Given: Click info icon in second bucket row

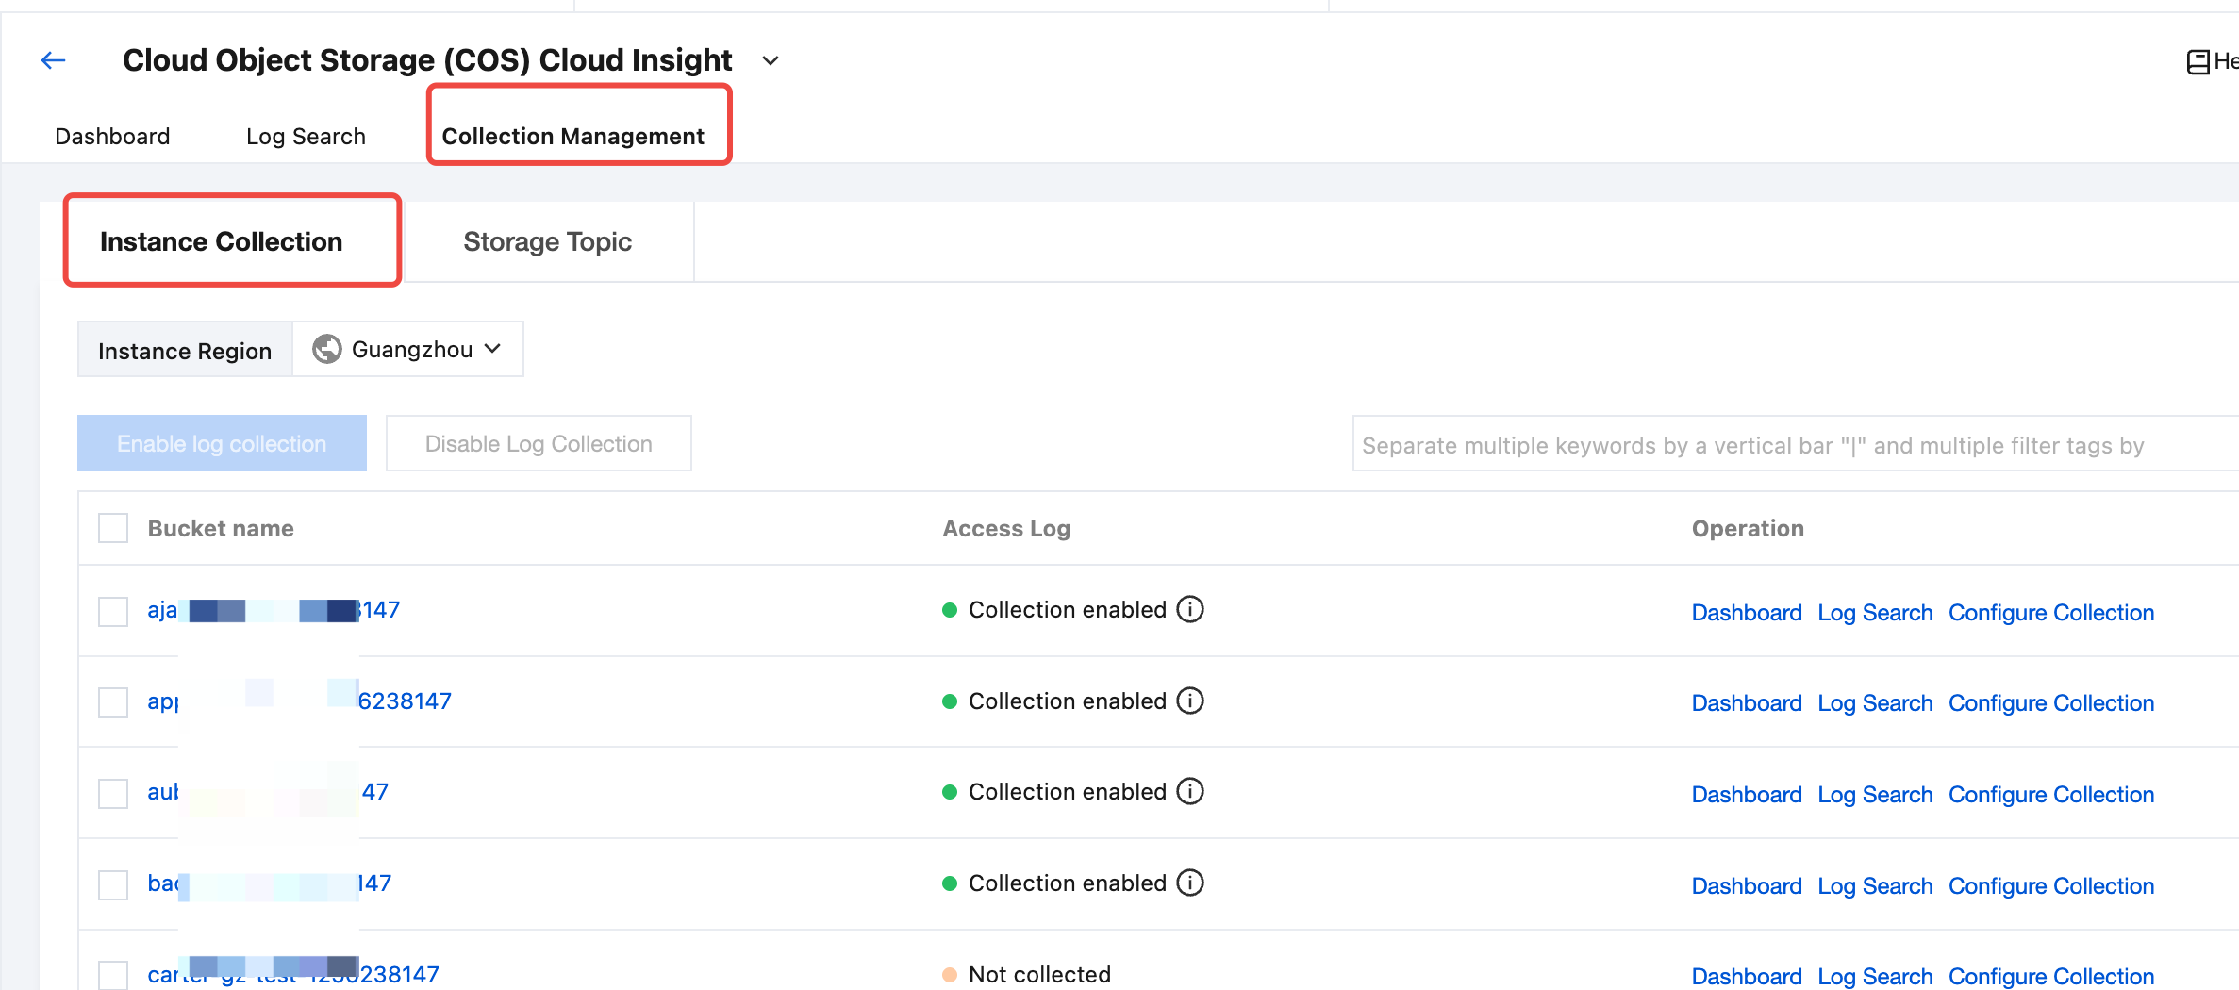Looking at the screenshot, I should [x=1190, y=701].
